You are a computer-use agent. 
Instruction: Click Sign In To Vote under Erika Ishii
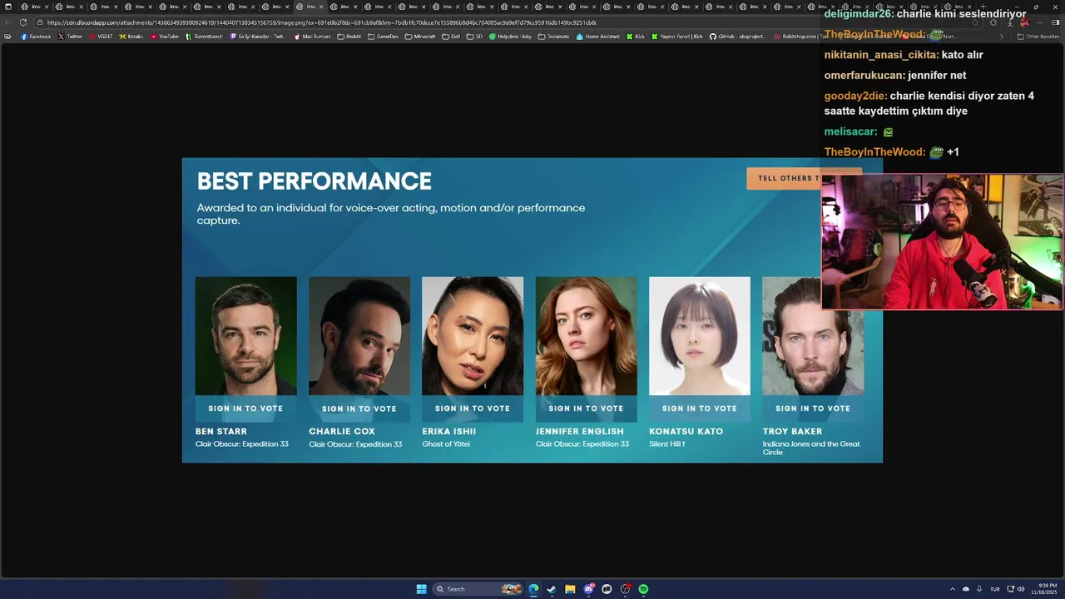point(473,408)
